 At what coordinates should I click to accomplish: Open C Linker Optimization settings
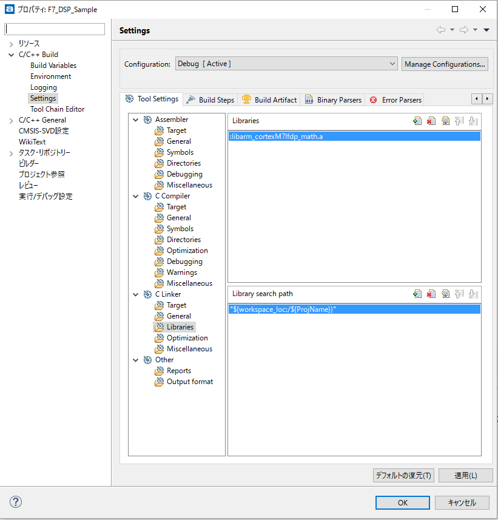click(187, 338)
